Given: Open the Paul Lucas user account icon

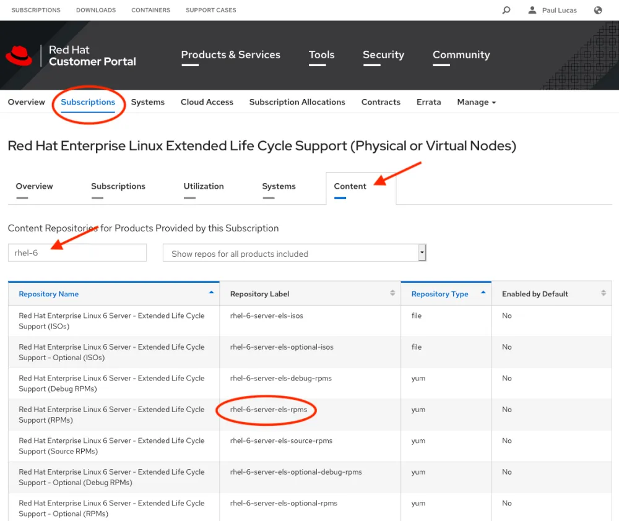Looking at the screenshot, I should (532, 11).
